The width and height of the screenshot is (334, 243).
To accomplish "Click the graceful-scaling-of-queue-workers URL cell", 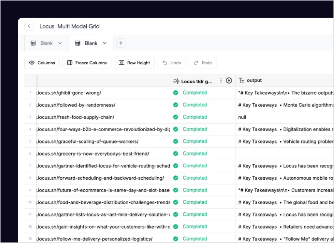I will [x=103, y=142].
